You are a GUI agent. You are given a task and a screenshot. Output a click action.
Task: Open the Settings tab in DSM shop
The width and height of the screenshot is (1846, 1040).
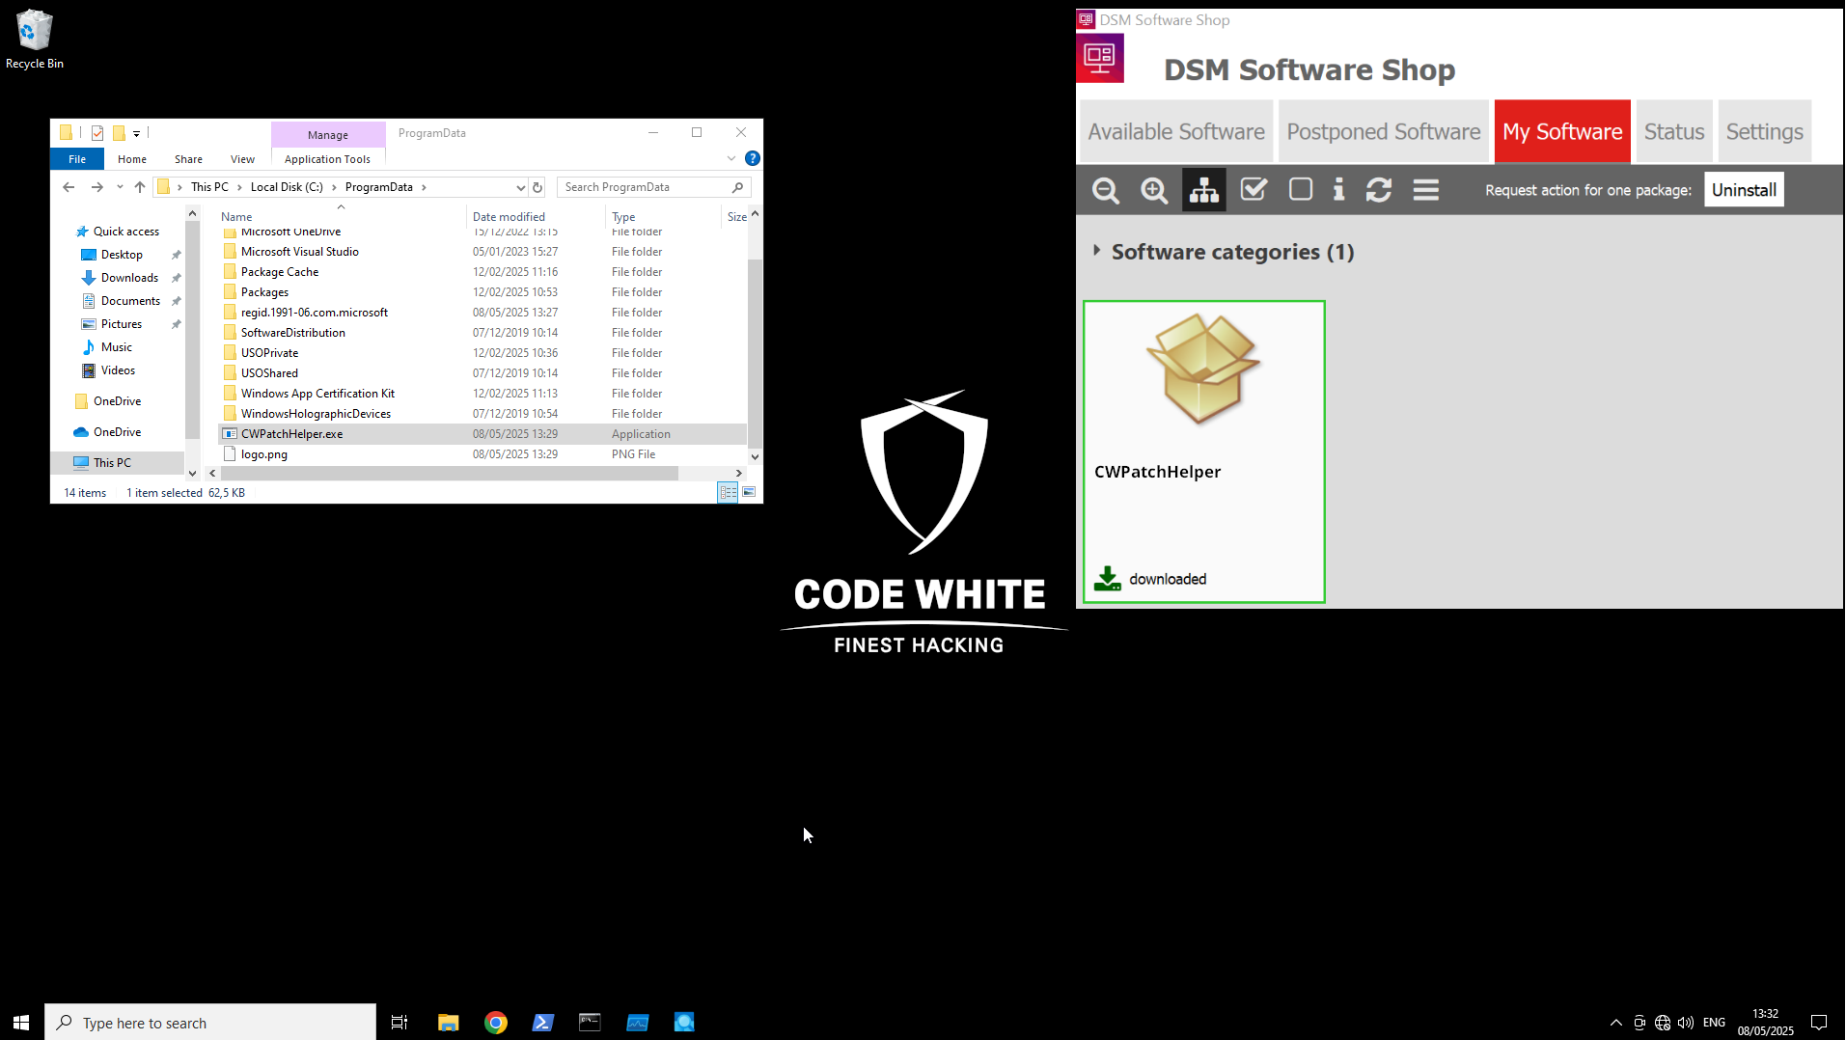(x=1764, y=131)
